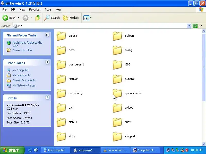Select the NetKVM folder icon

point(61,79)
